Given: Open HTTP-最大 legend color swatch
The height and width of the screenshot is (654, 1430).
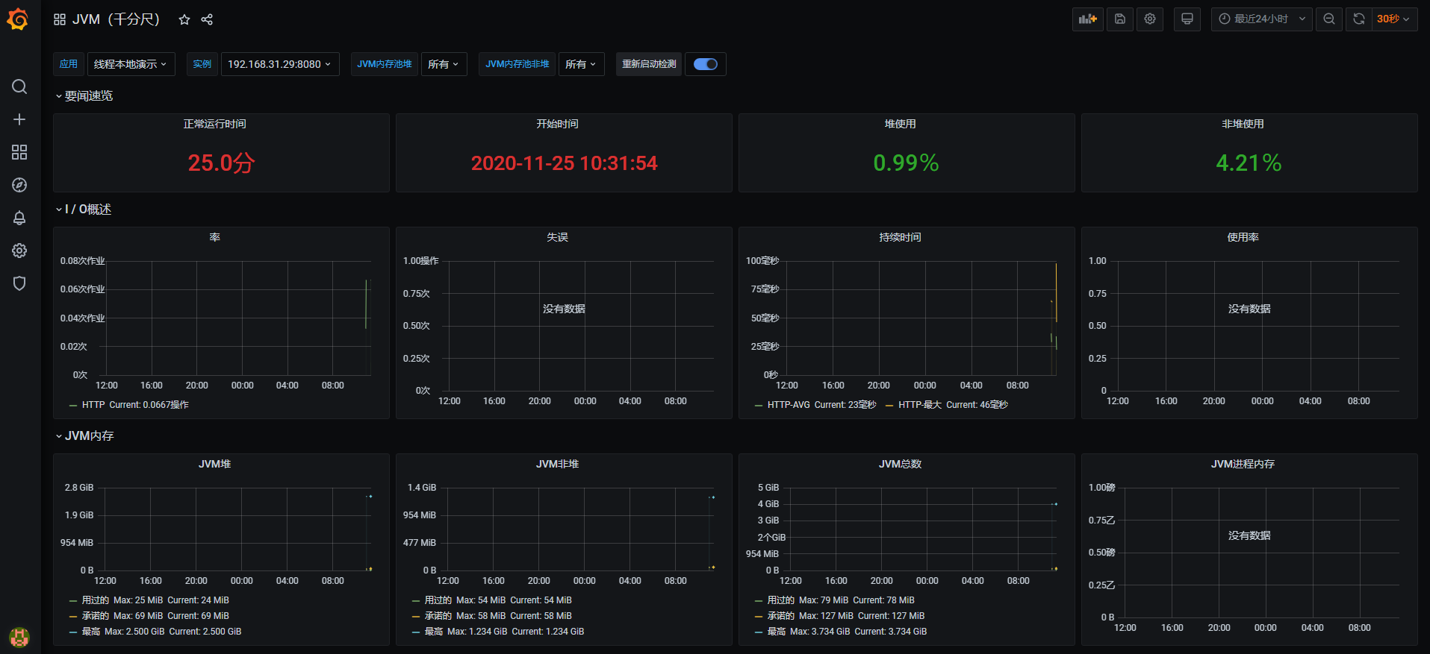Looking at the screenshot, I should click(889, 406).
